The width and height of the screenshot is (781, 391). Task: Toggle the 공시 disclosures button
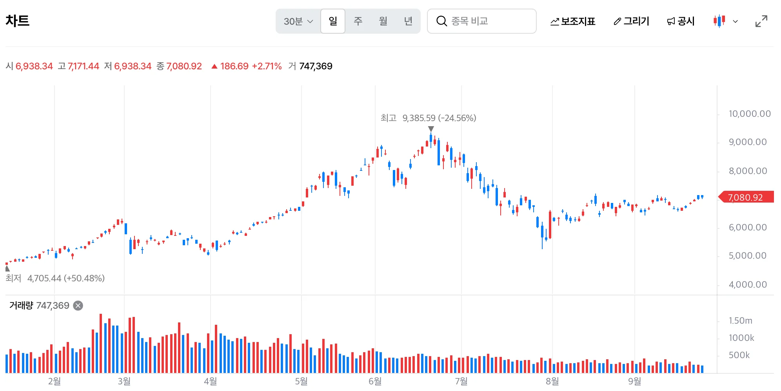[681, 21]
